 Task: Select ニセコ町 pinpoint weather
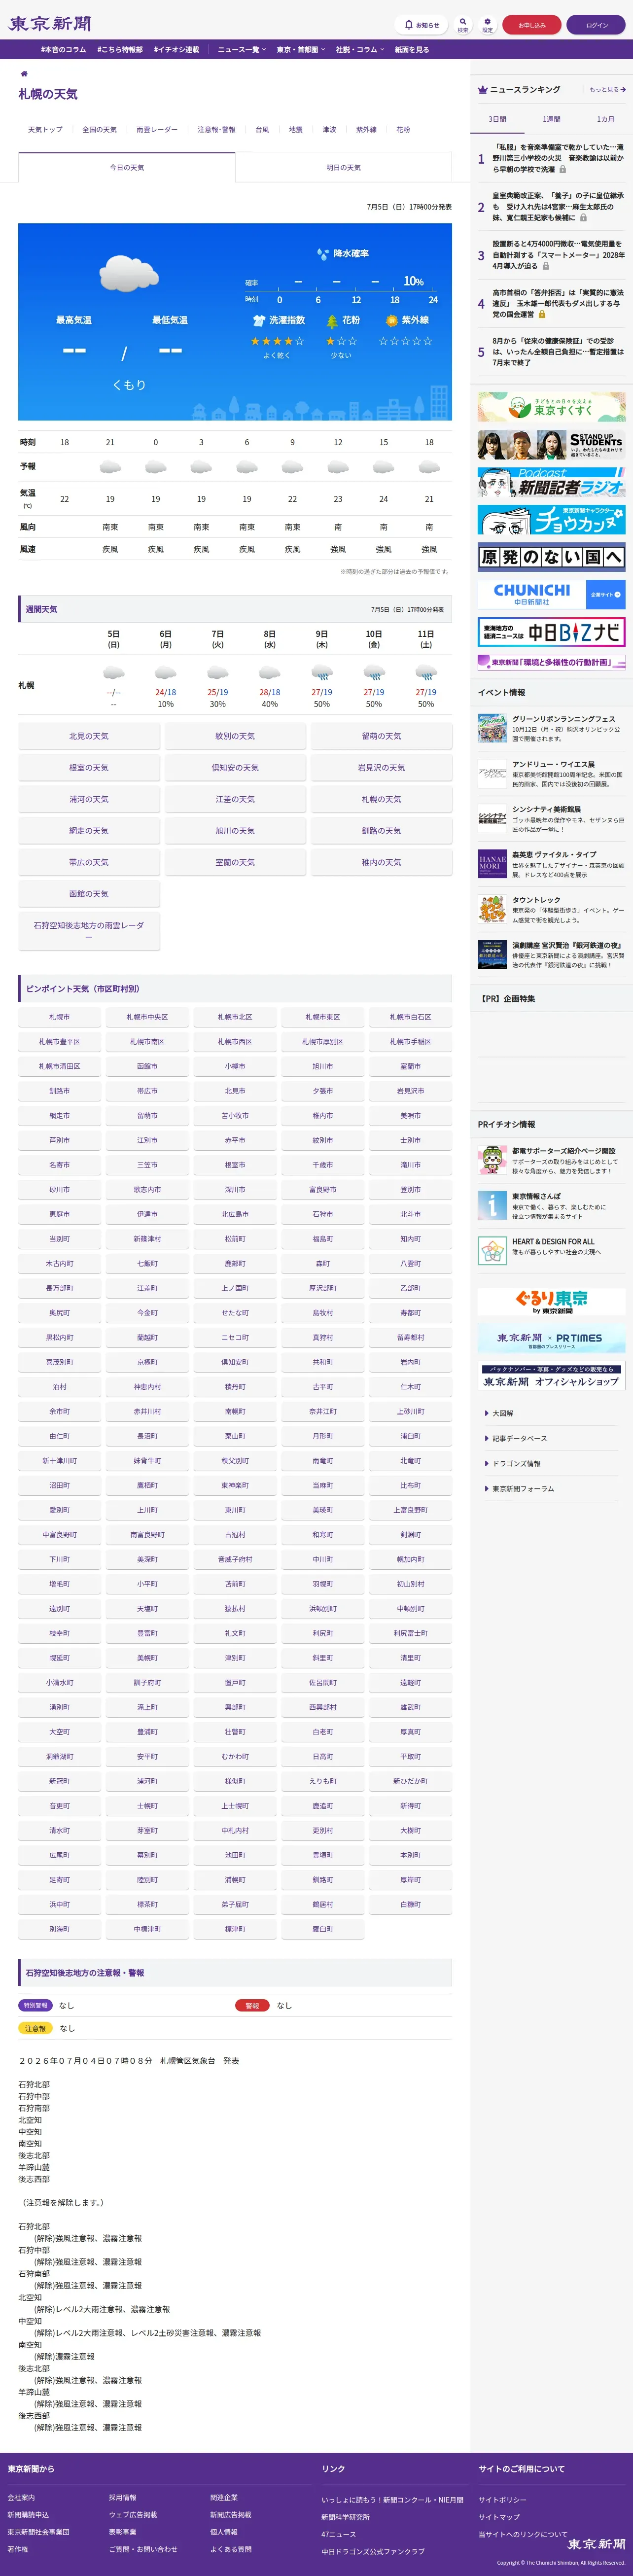(x=235, y=1338)
